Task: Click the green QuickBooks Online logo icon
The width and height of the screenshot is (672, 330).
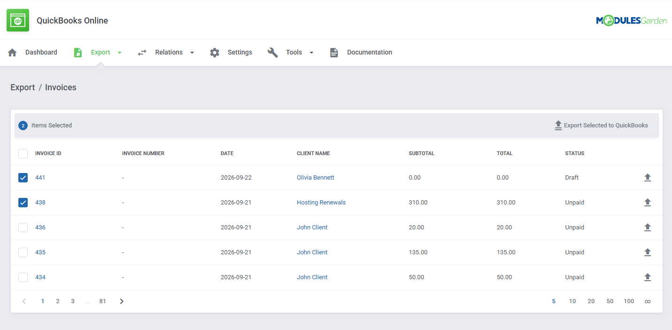Action: pyautogui.click(x=18, y=20)
